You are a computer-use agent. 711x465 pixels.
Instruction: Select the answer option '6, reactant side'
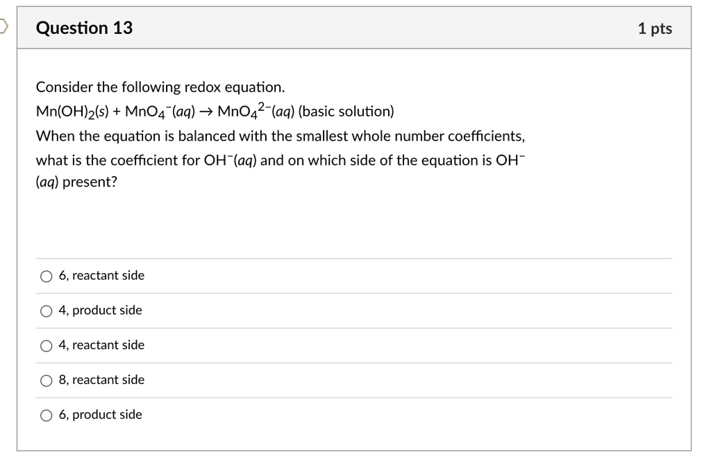[x=101, y=275]
